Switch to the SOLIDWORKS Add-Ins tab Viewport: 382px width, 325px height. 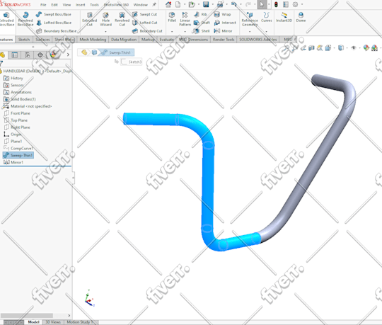[257, 40]
